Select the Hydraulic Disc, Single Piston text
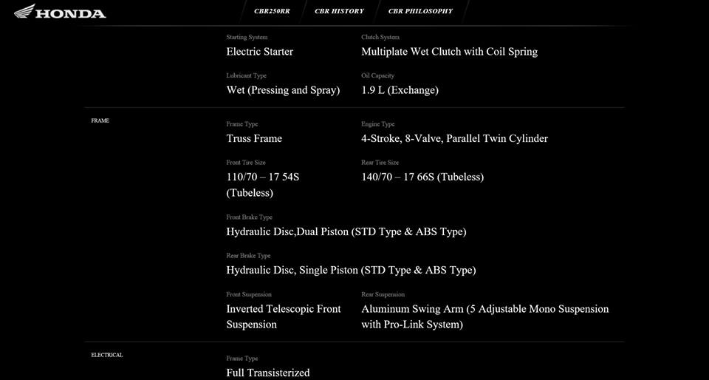Viewport: 709px width, 380px height. coord(351,270)
